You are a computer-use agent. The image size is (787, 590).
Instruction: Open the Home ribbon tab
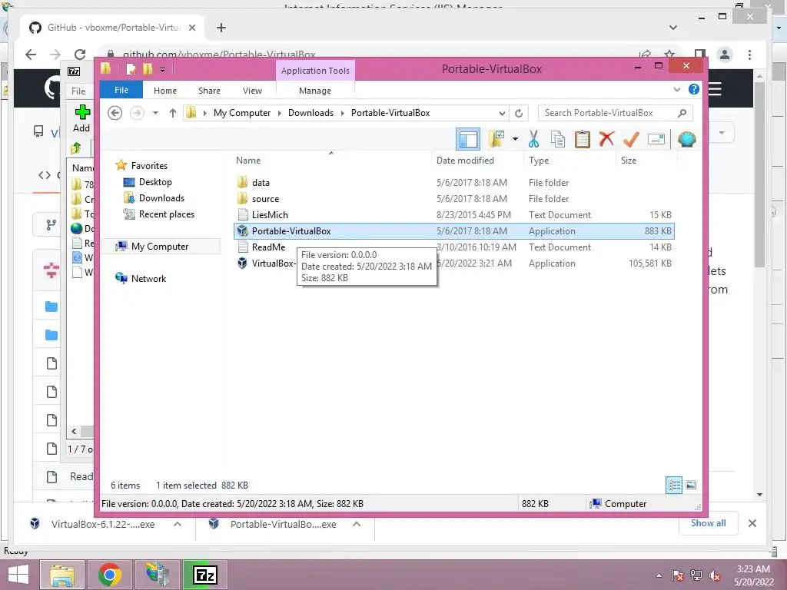click(x=165, y=91)
